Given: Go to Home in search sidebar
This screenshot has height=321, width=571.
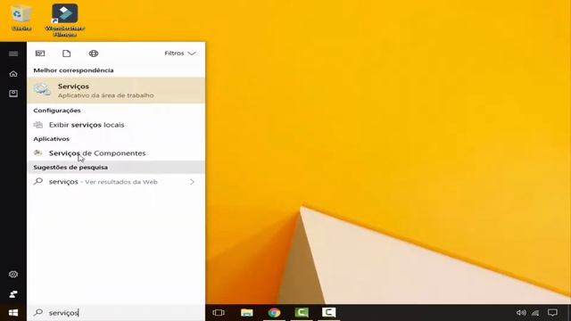Looking at the screenshot, I should tap(13, 74).
